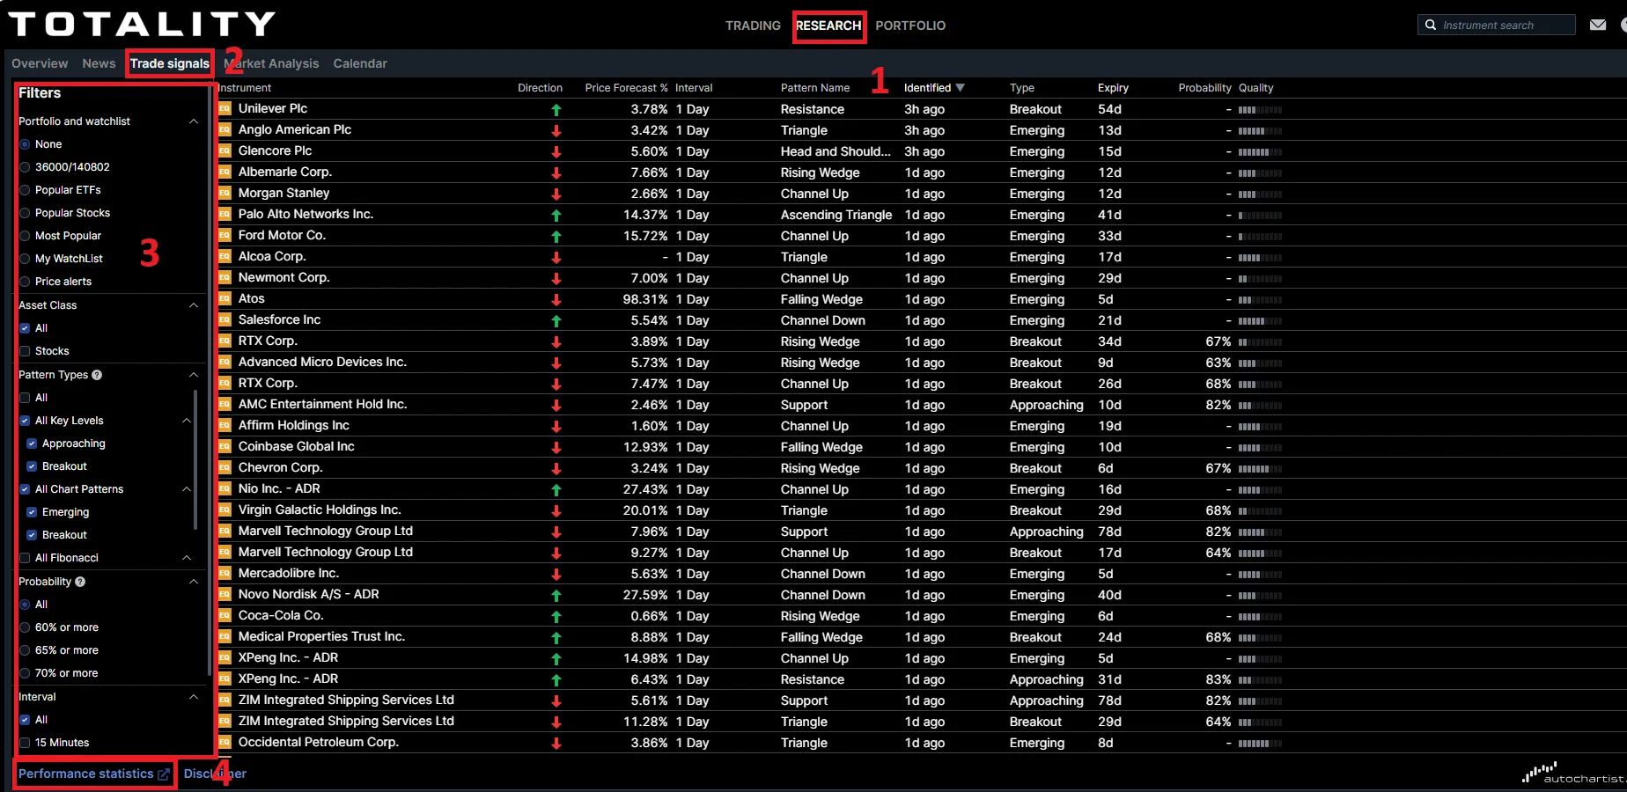Click the up arrow for Palo Alto Networks
Screen dimensions: 1627x792
coord(556,215)
